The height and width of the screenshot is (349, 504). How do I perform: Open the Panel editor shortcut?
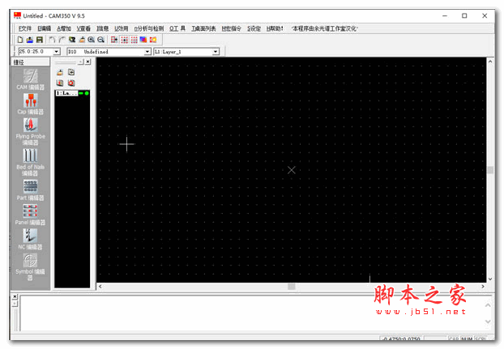point(30,215)
